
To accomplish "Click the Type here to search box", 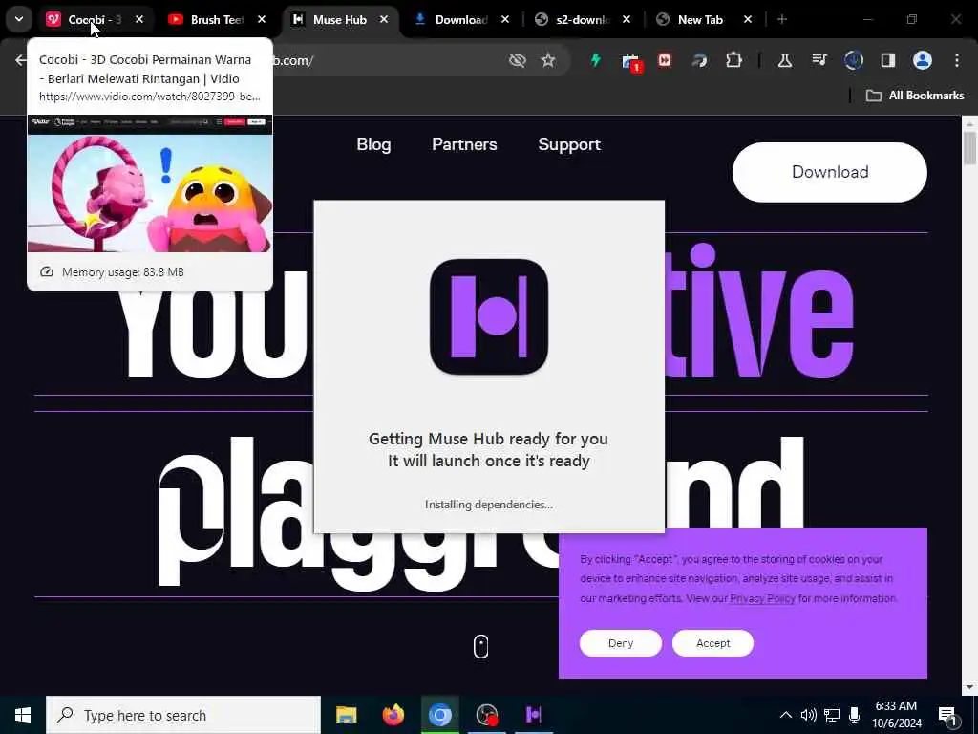I will tap(183, 715).
